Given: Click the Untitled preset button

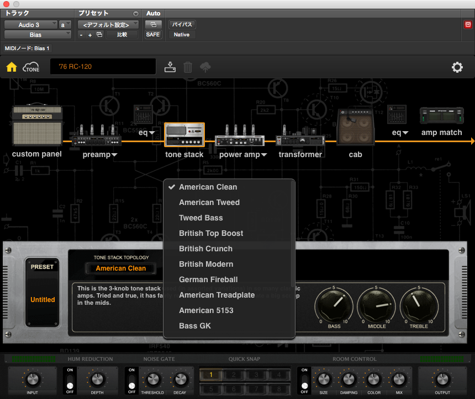Looking at the screenshot, I should click(x=43, y=300).
